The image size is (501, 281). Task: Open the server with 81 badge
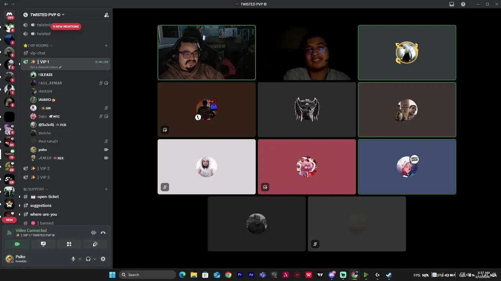pyautogui.click(x=9, y=142)
